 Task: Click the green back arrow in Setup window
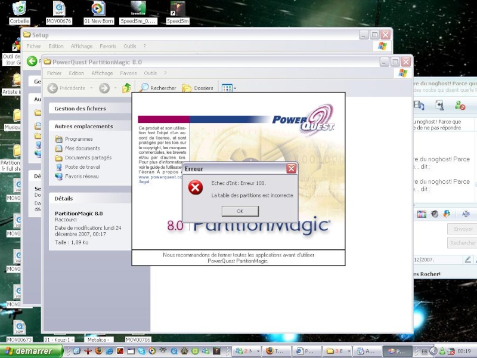[32, 61]
